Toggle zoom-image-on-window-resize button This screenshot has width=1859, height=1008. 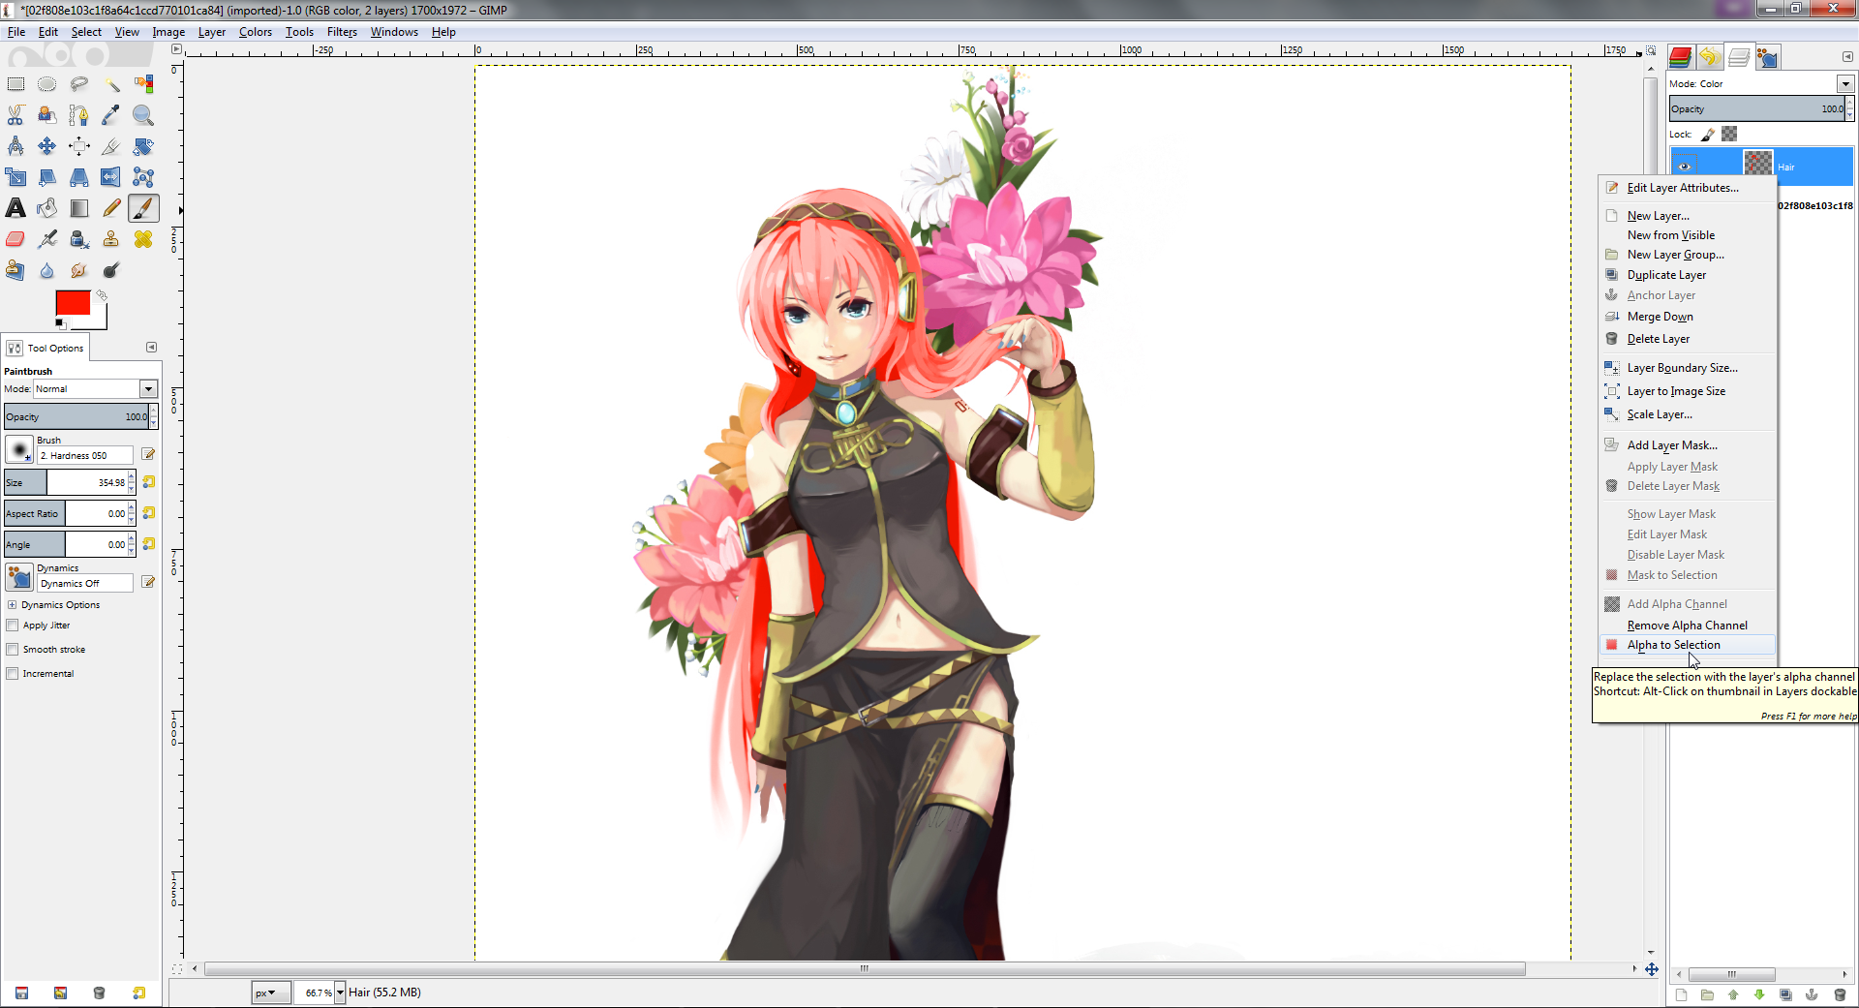(1651, 50)
